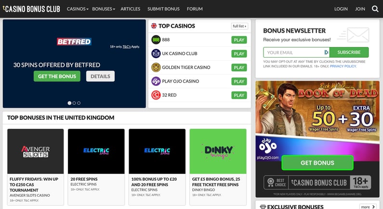383x209 pixels.
Task: Open the search magnifier icon
Action: [x=375, y=9]
